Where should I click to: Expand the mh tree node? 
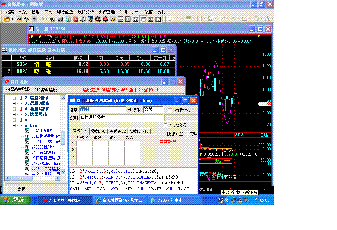pos(14,120)
